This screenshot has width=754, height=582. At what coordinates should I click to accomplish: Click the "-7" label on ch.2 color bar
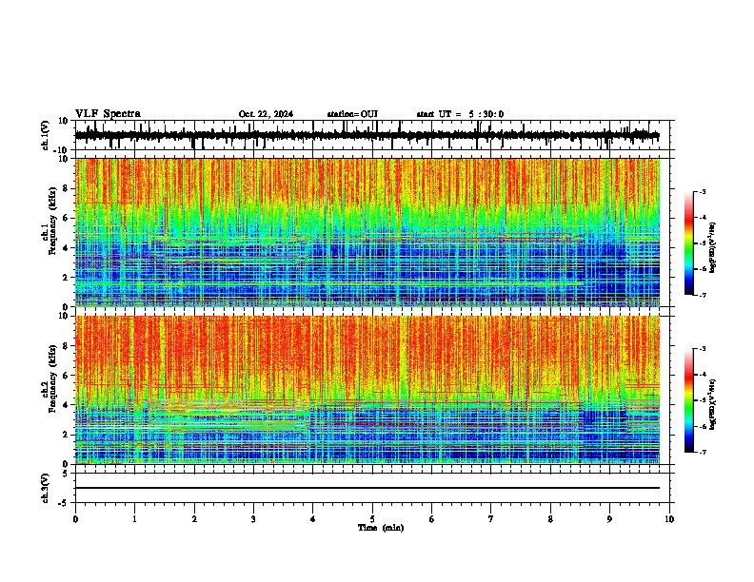(x=702, y=452)
